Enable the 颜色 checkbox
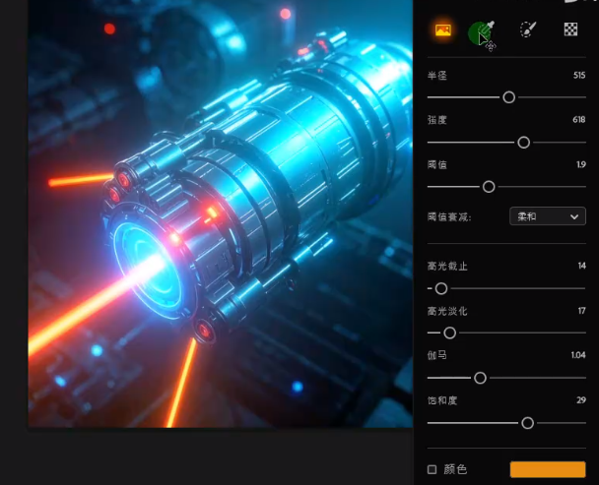Screen dimensions: 599x485 pos(433,469)
